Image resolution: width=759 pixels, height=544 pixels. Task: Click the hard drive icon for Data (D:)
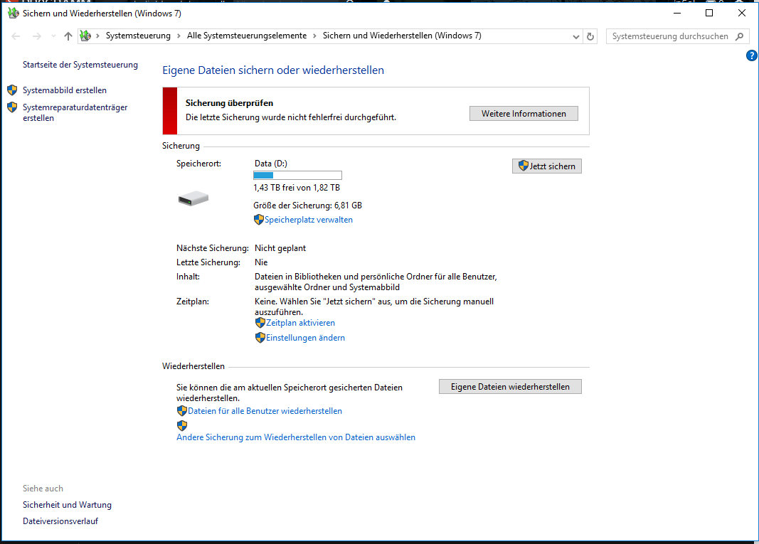coord(193,198)
